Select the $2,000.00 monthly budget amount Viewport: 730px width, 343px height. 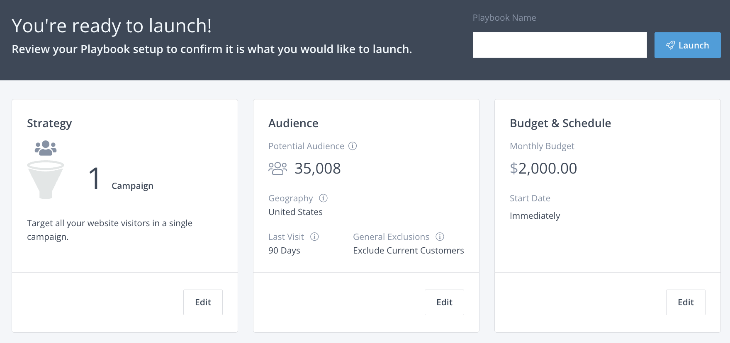(543, 169)
